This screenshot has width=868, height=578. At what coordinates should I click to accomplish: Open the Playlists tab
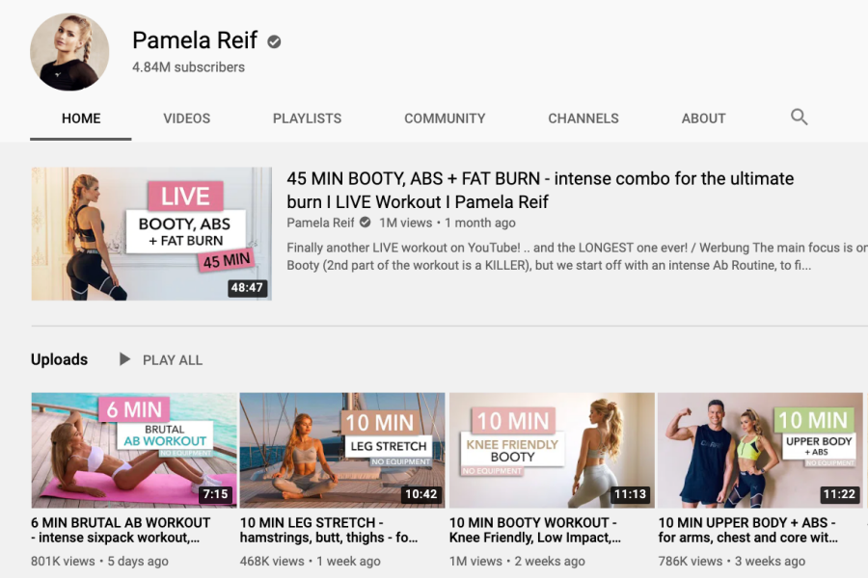tap(307, 118)
